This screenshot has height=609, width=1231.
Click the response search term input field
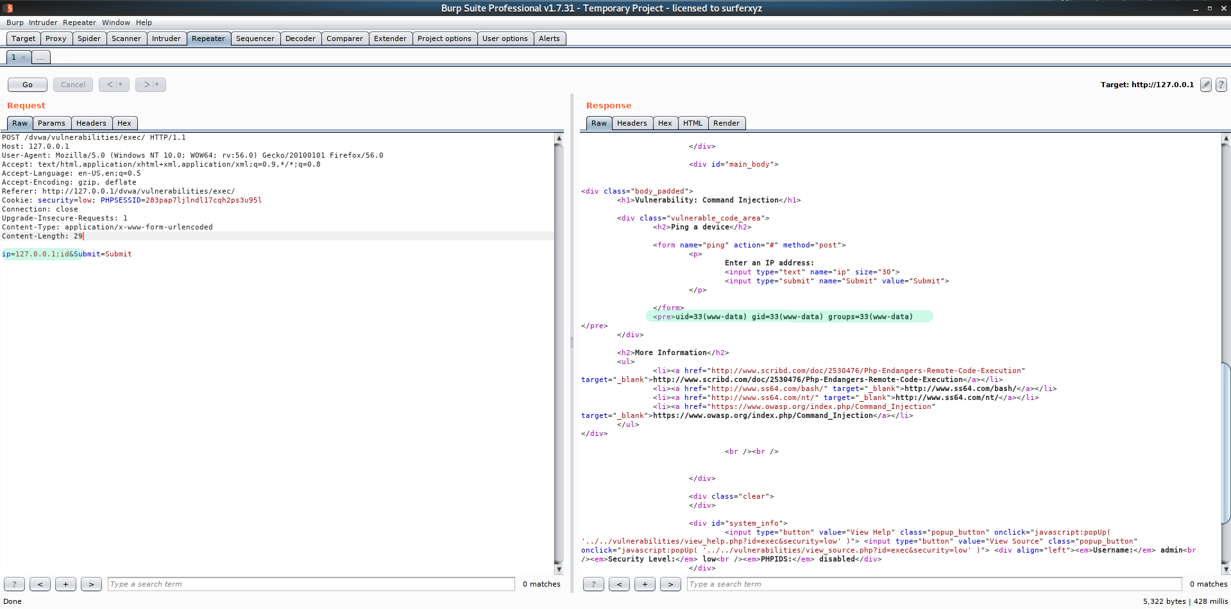point(935,584)
